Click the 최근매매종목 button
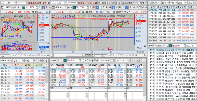The image size is (197, 101). click(104, 3)
